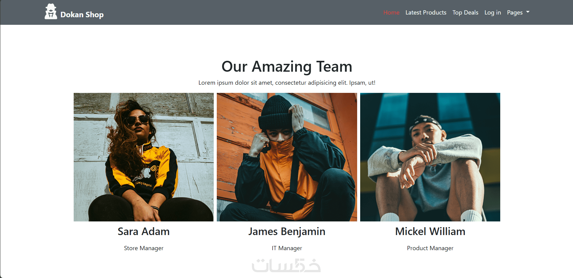Select the Product Manager role text
Image resolution: width=573 pixels, height=278 pixels.
pyautogui.click(x=430, y=248)
